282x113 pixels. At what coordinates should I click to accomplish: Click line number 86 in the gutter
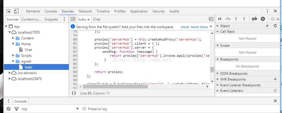(75, 63)
